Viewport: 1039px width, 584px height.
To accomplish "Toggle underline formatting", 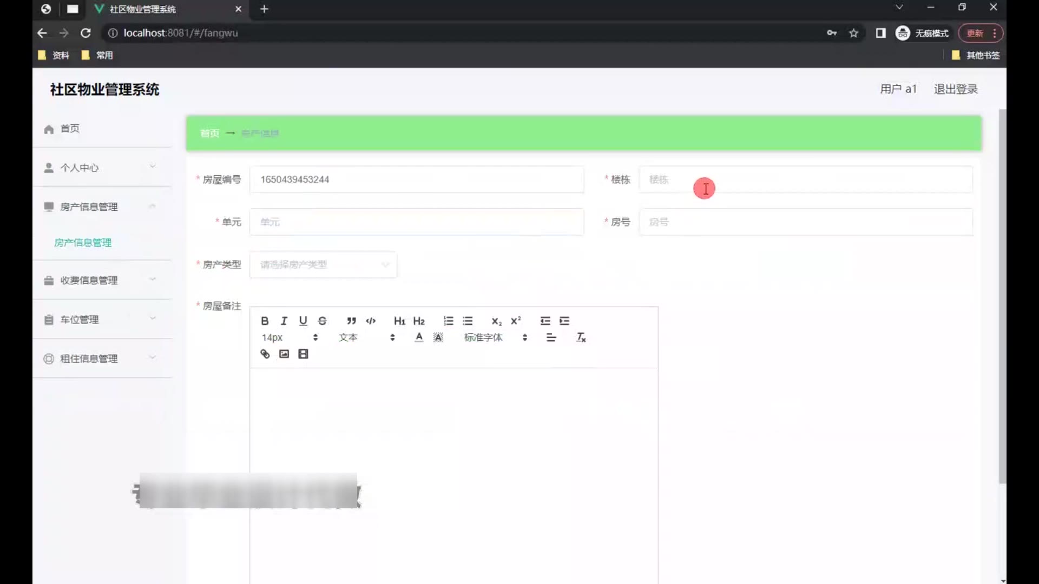I will point(303,321).
